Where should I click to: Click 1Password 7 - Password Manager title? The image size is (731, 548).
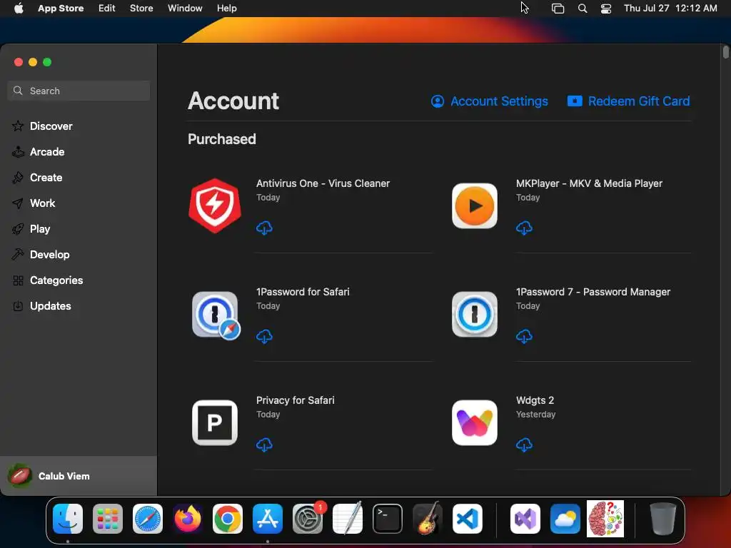(x=593, y=292)
